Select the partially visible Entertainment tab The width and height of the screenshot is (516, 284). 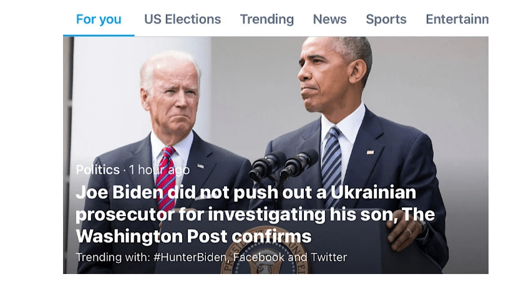457,19
